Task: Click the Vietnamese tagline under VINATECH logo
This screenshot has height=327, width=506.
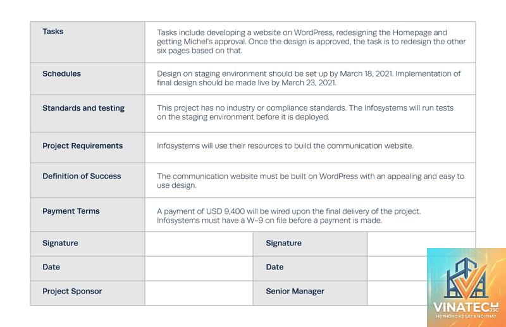Action: (466, 316)
